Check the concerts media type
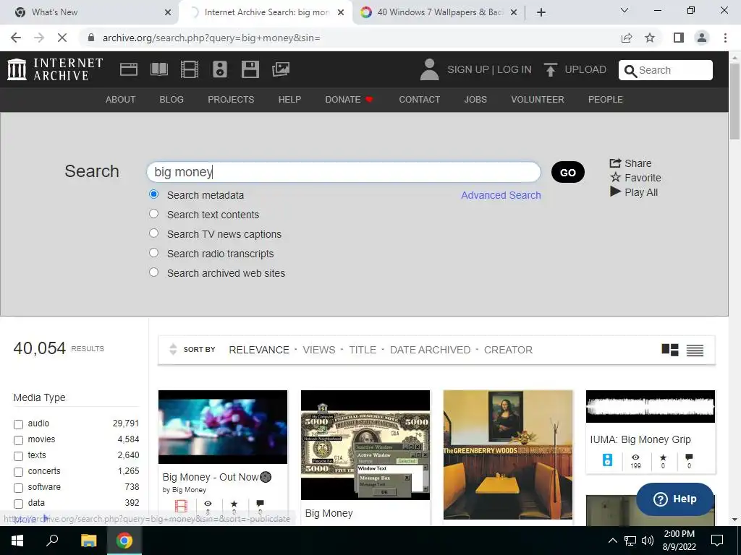 point(18,472)
